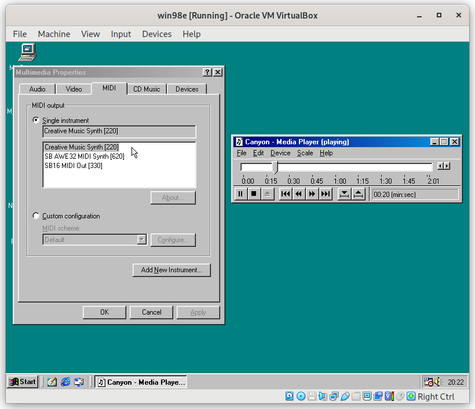Click the Eject button in Media Player
Viewport: 475px width, 409px height.
coord(268,194)
